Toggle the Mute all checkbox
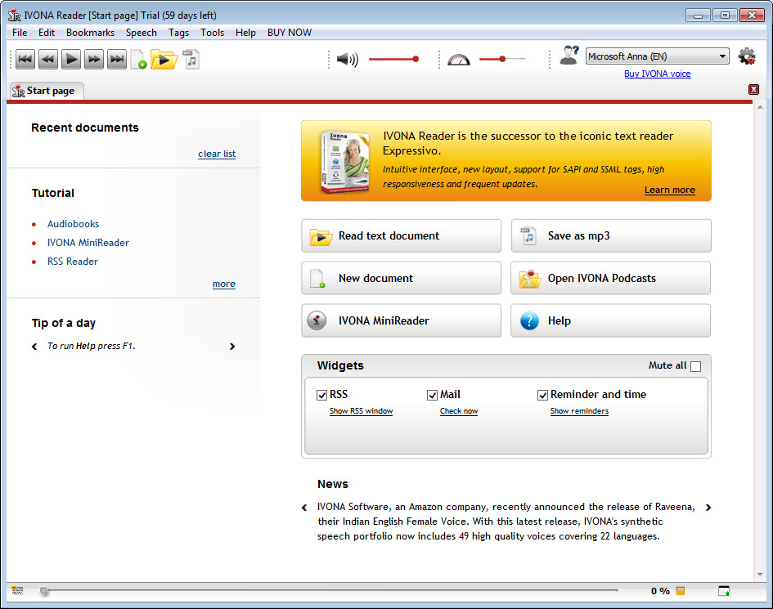773x609 pixels. 695,366
